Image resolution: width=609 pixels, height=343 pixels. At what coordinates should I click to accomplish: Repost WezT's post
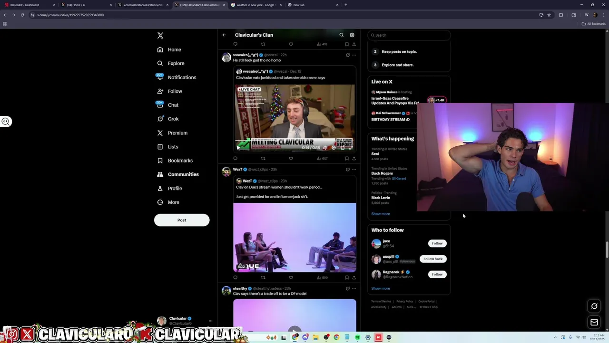click(263, 277)
